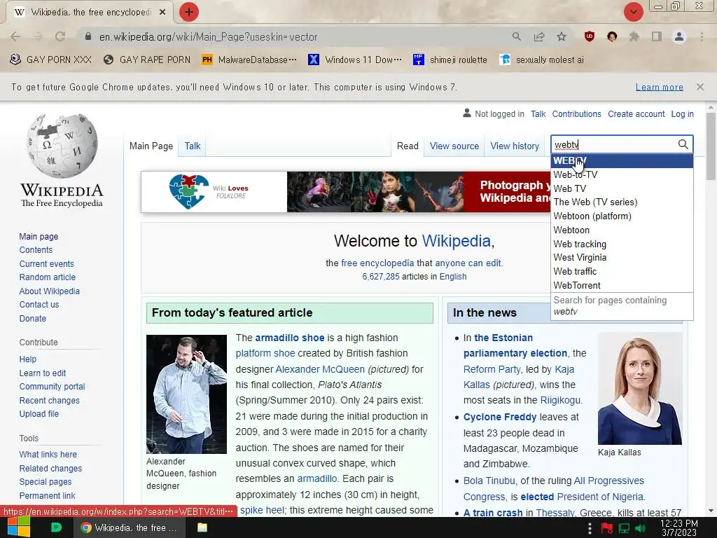Click Search for pages containing webtv
Image resolution: width=717 pixels, height=538 pixels.
(x=622, y=305)
